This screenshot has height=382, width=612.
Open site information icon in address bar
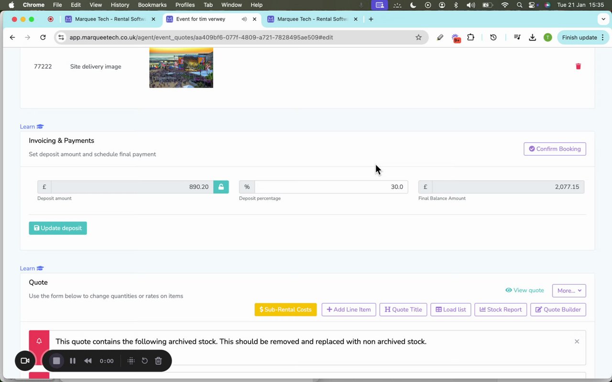(x=61, y=37)
